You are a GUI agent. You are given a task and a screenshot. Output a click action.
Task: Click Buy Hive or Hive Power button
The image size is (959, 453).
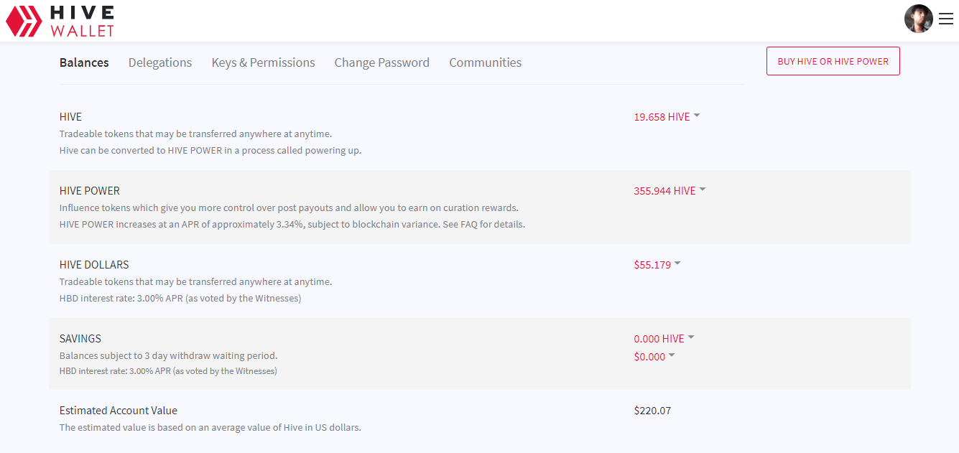[833, 61]
